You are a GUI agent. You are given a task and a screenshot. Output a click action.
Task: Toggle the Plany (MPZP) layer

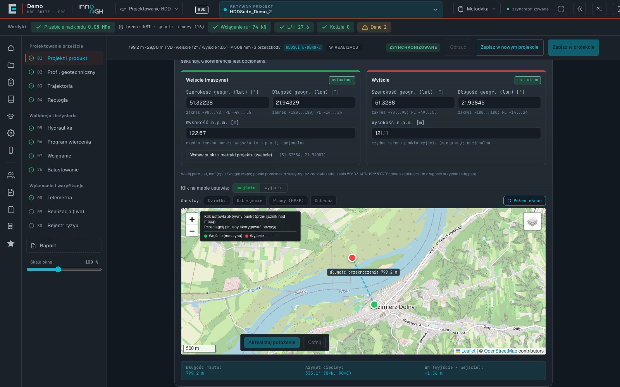(288, 200)
